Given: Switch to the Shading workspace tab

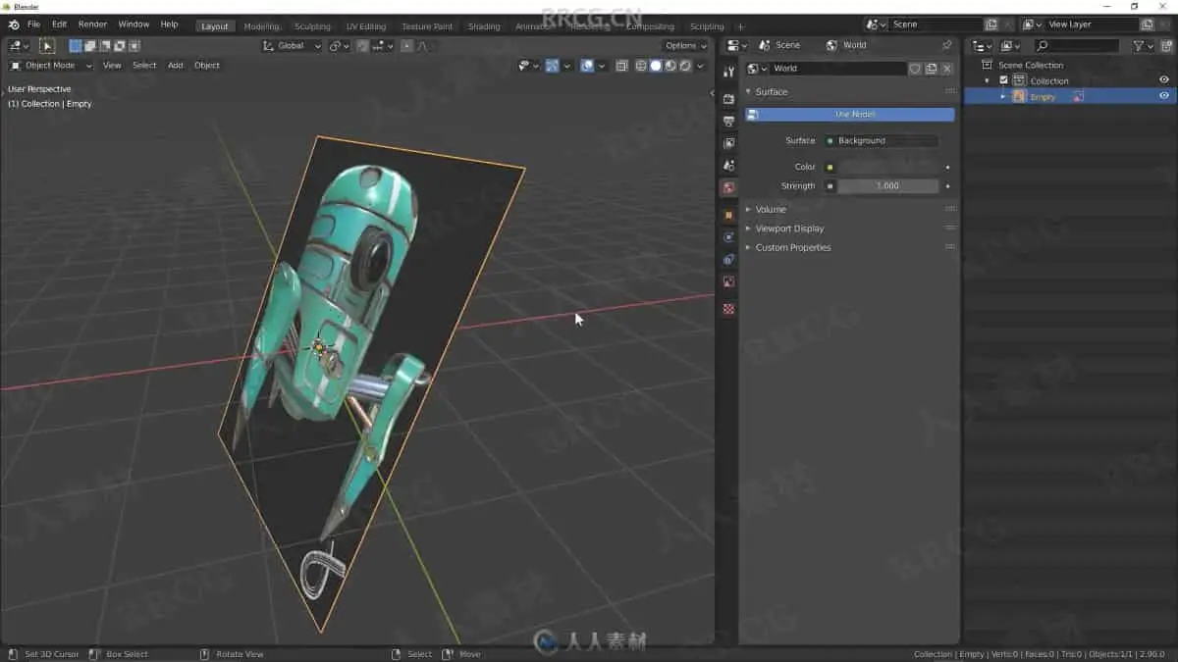Looking at the screenshot, I should [x=483, y=26].
